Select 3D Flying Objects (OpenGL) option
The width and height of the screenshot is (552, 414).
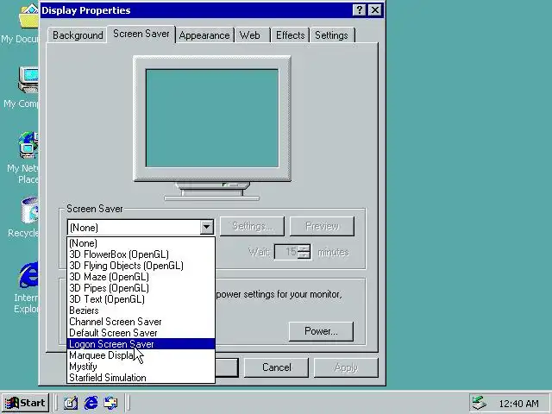[x=141, y=266]
